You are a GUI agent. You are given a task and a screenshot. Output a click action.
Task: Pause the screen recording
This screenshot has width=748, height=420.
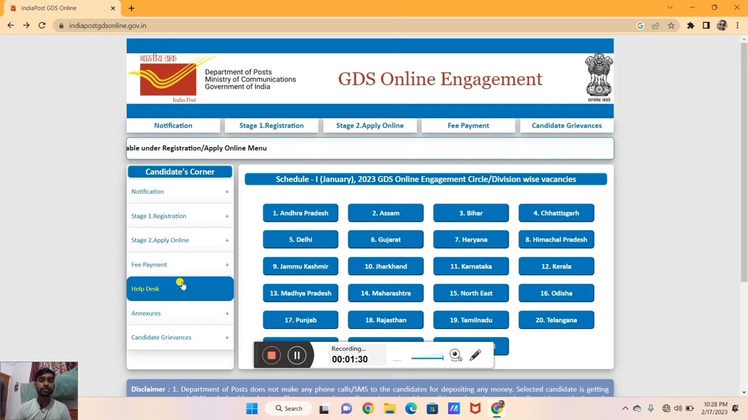pyautogui.click(x=297, y=355)
